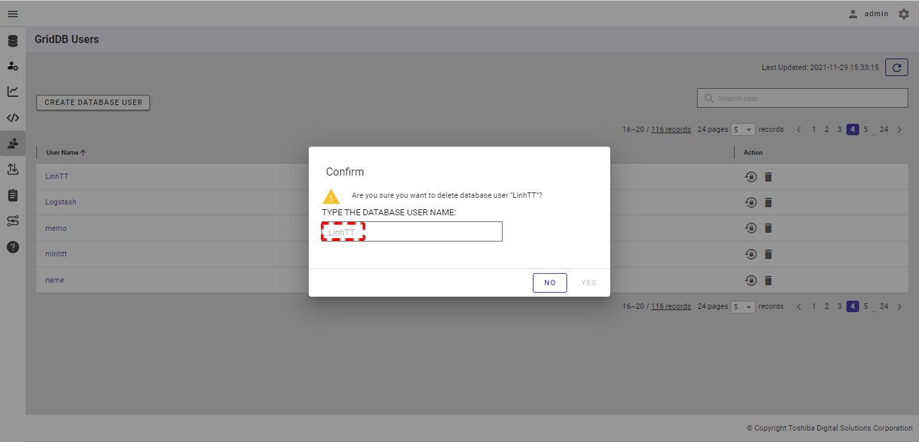Delete the Logstash user via trash icon
This screenshot has width=919, height=442.
[768, 202]
